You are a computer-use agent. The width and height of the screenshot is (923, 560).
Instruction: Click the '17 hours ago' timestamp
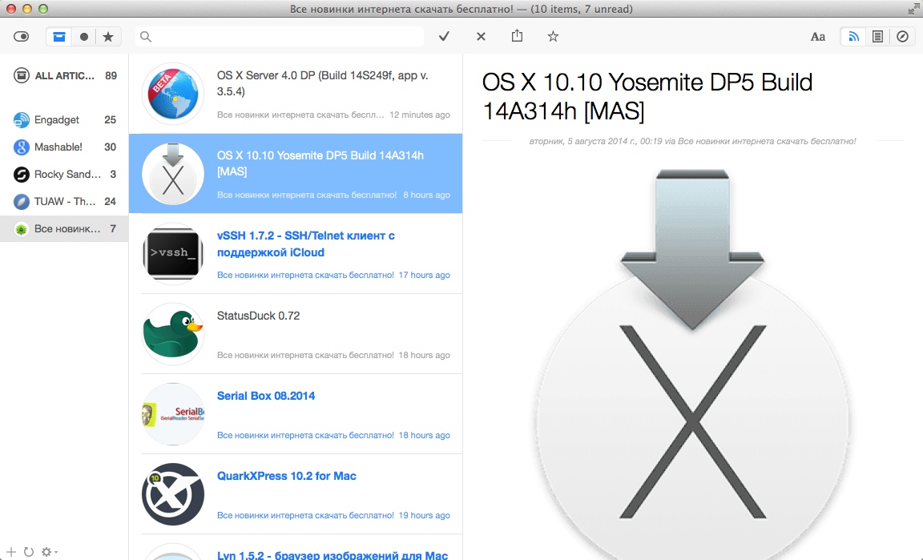(425, 275)
